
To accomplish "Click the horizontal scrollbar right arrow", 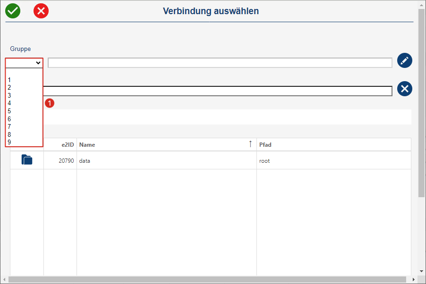I will [414, 279].
